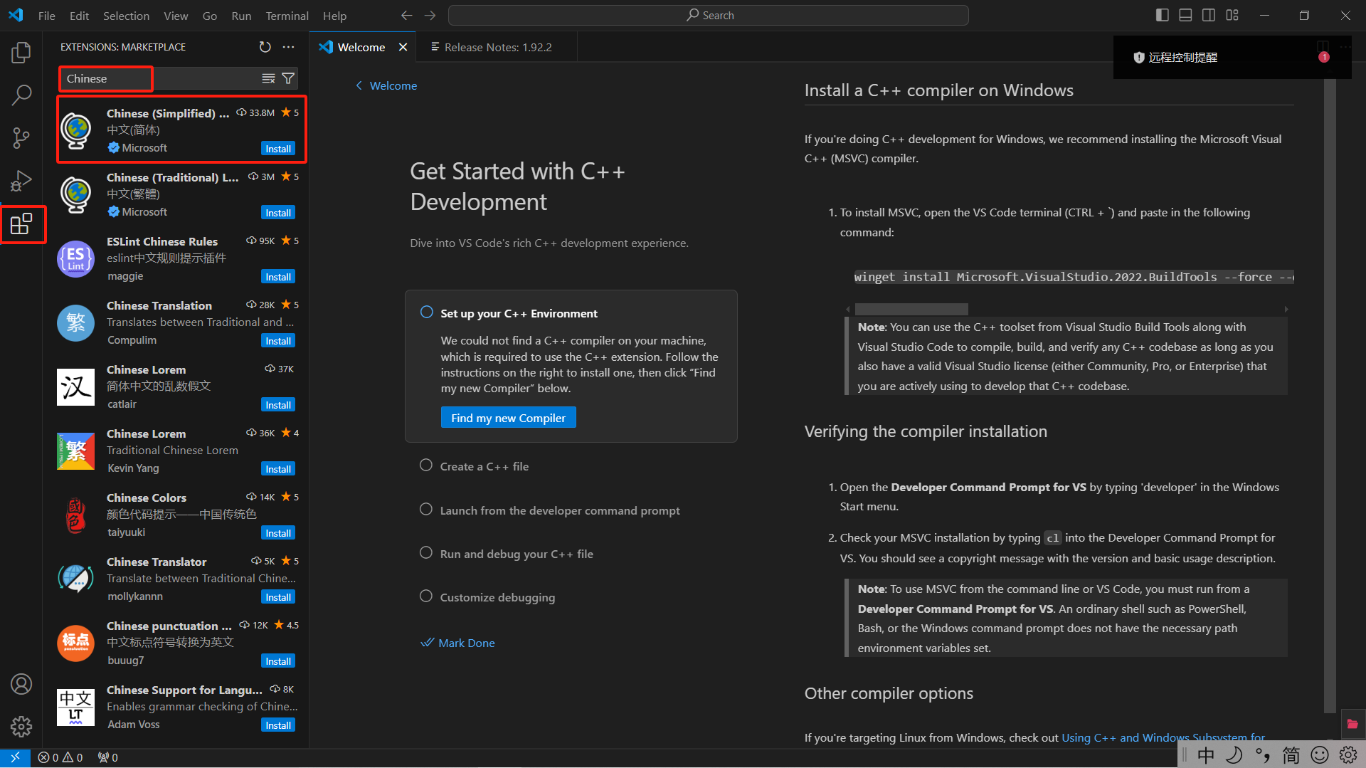
Task: Toggle the secondary side bar layout icon
Action: click(x=1209, y=16)
